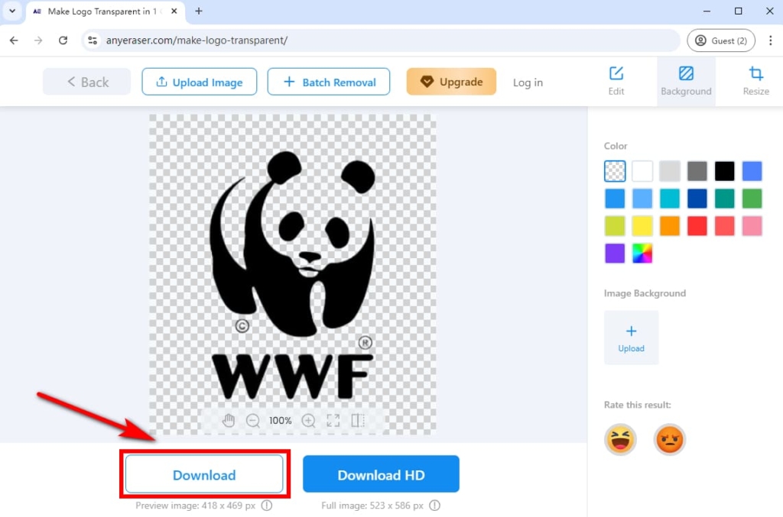Viewport: 783px width, 517px height.
Task: Select the Make Logo Transparent browser tab
Action: pos(99,11)
